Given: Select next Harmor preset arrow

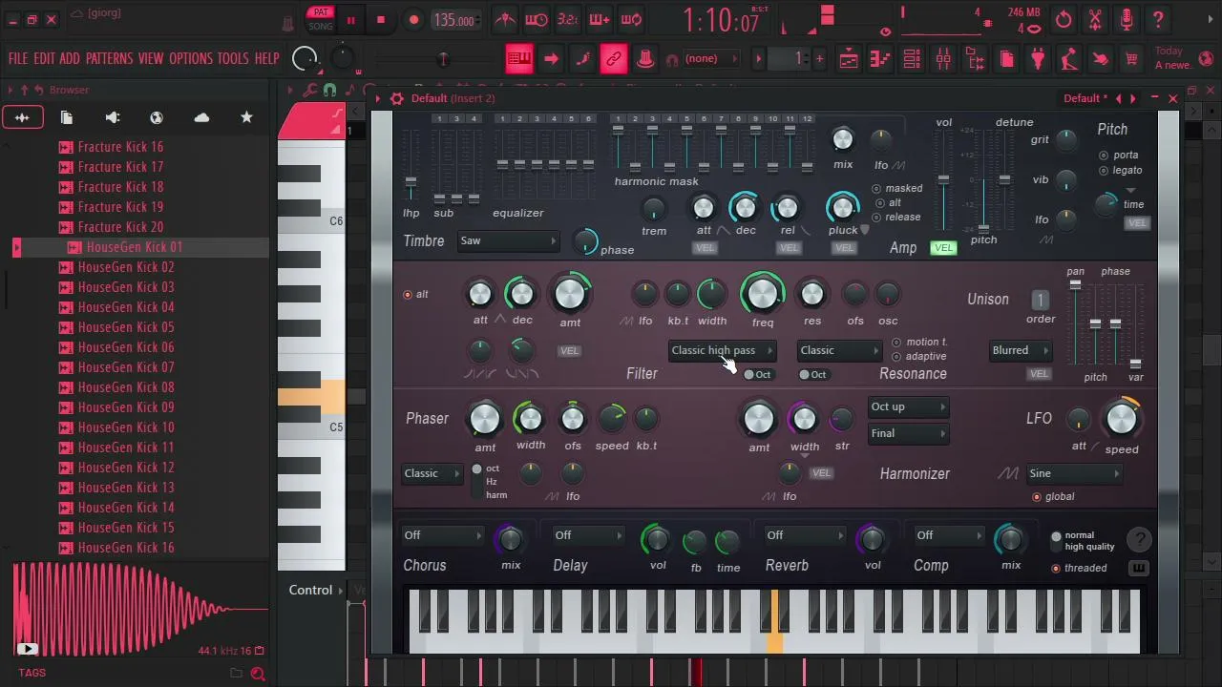Looking at the screenshot, I should click(1132, 98).
